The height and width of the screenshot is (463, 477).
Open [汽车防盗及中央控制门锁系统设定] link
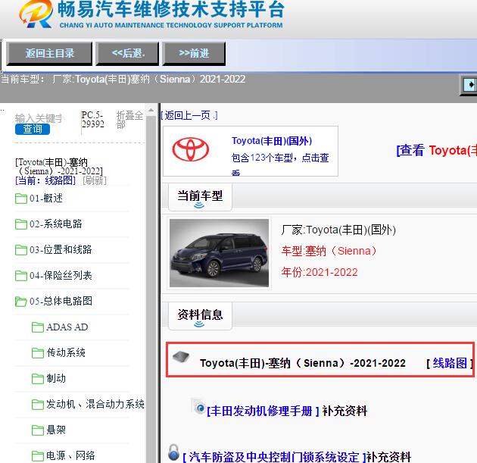coord(274,457)
